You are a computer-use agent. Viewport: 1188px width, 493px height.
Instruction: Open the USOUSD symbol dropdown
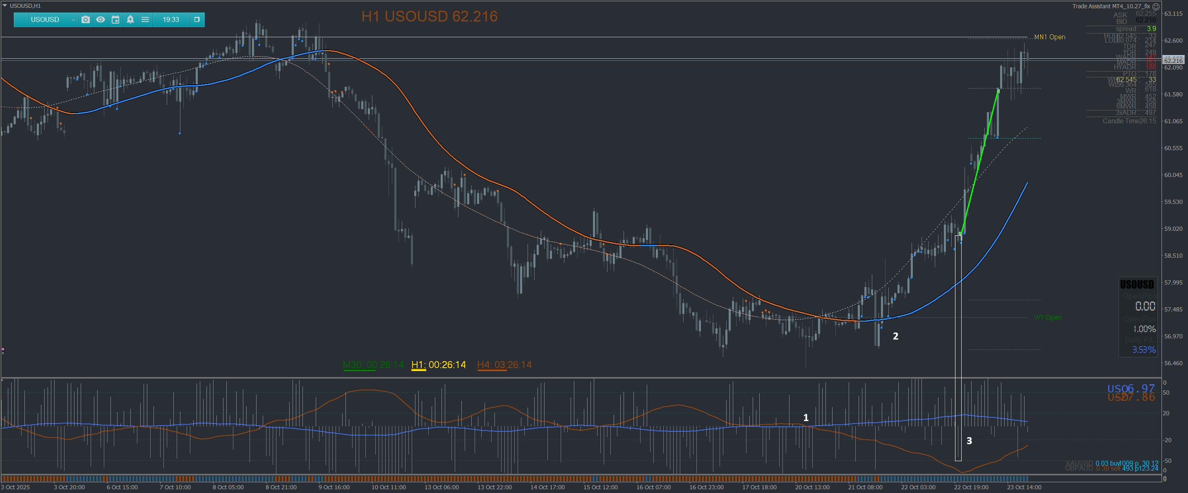[53, 19]
